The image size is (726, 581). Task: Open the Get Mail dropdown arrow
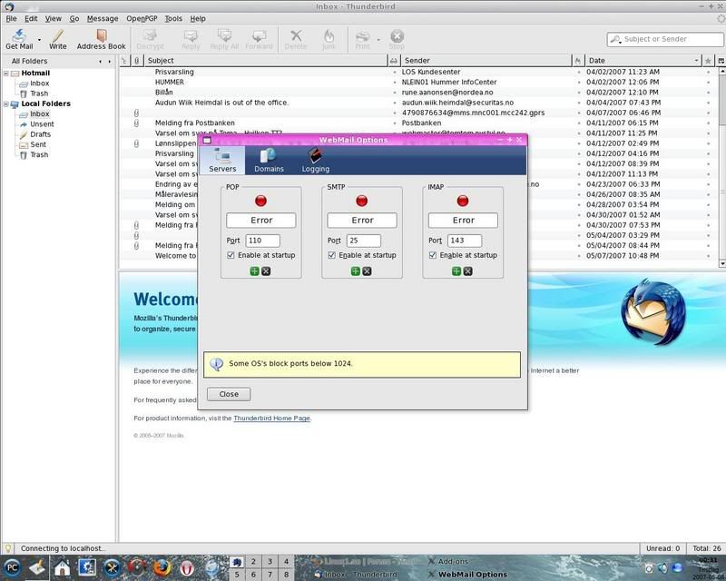coord(39,40)
